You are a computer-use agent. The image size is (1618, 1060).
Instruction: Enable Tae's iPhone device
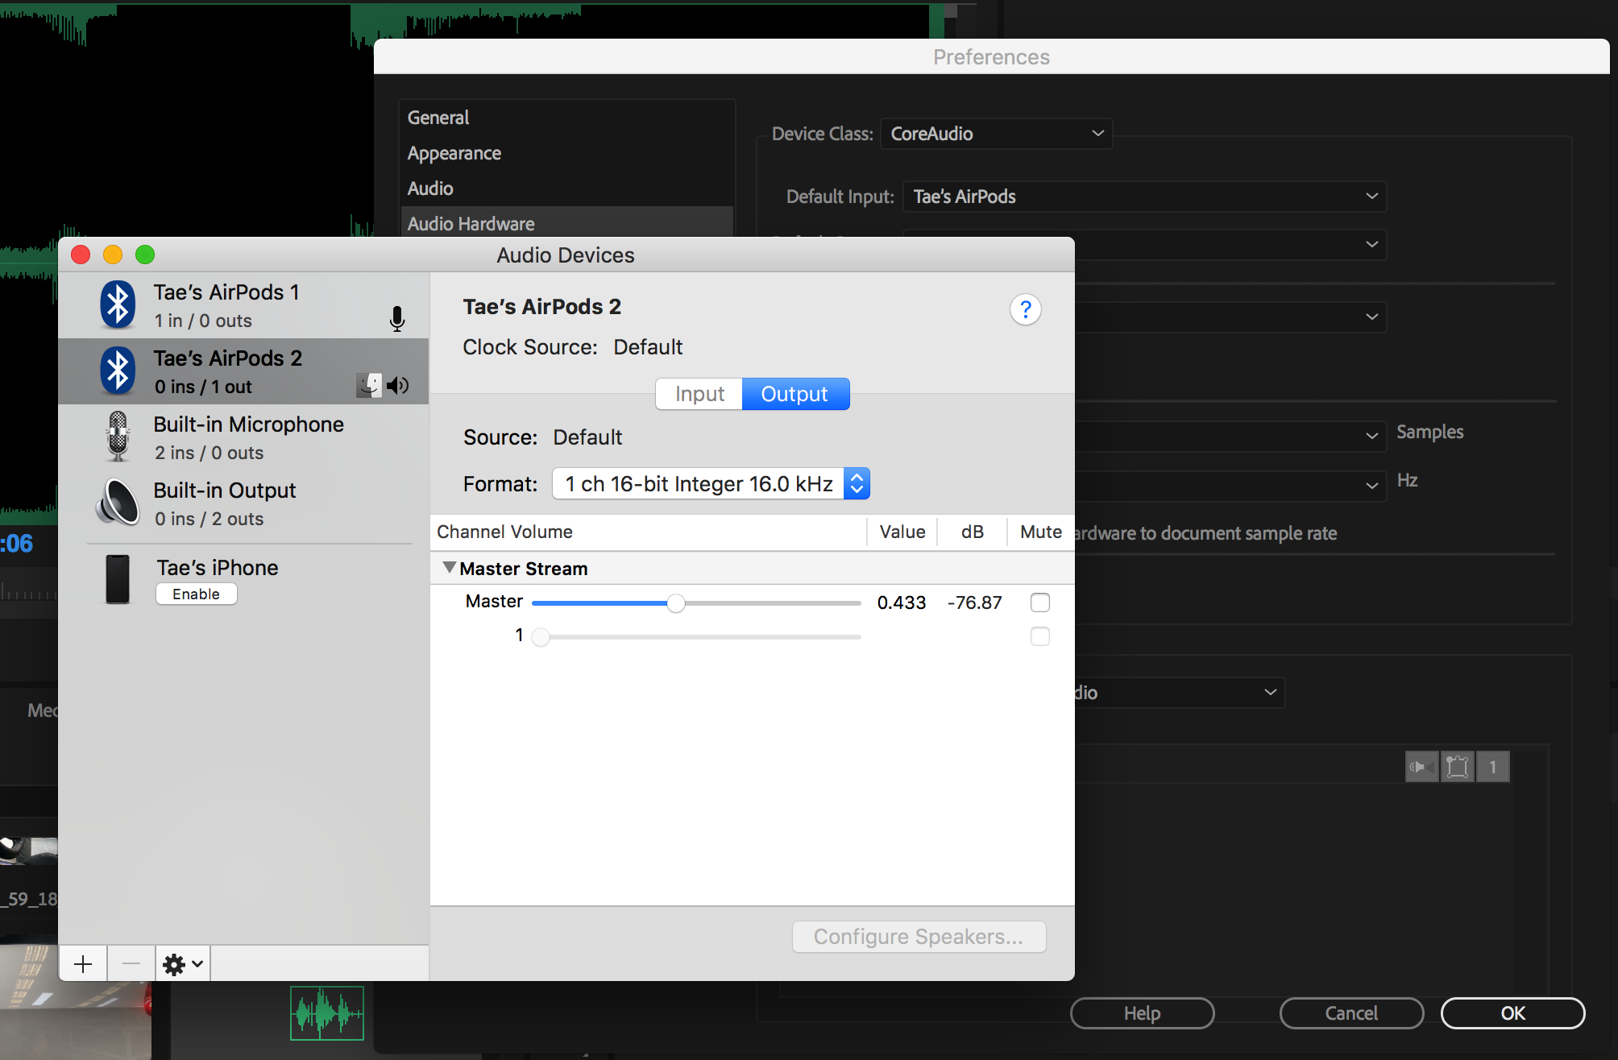click(x=196, y=594)
